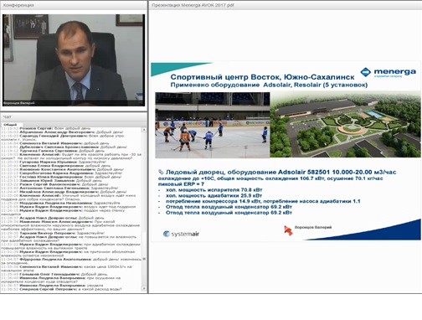Click the chat scrollbar down arrow
Viewport: 422px width, 320px height.
(144, 288)
